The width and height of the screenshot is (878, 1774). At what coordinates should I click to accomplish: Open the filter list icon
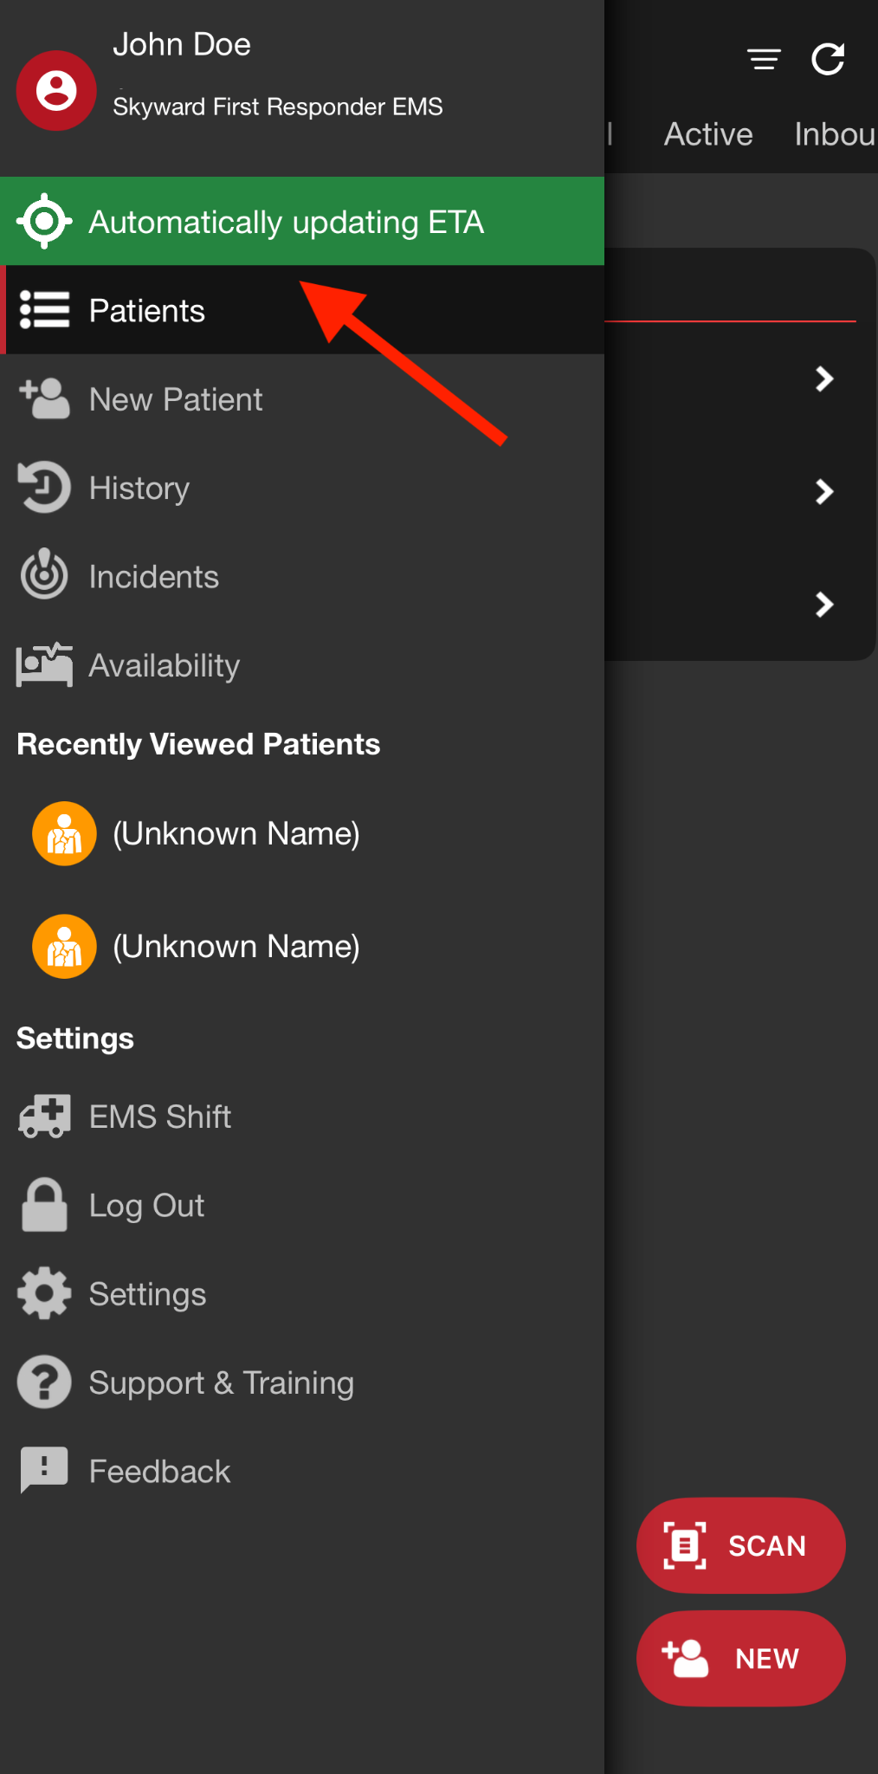coord(764,60)
